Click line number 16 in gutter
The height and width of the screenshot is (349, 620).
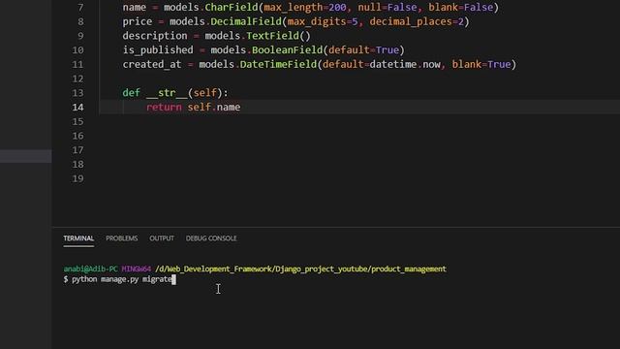pyautogui.click(x=77, y=136)
